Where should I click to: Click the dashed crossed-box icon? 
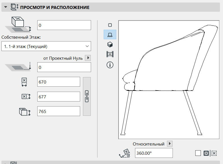pos(214,153)
